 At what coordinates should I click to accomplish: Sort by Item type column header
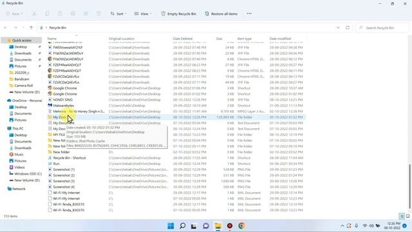tap(245, 39)
